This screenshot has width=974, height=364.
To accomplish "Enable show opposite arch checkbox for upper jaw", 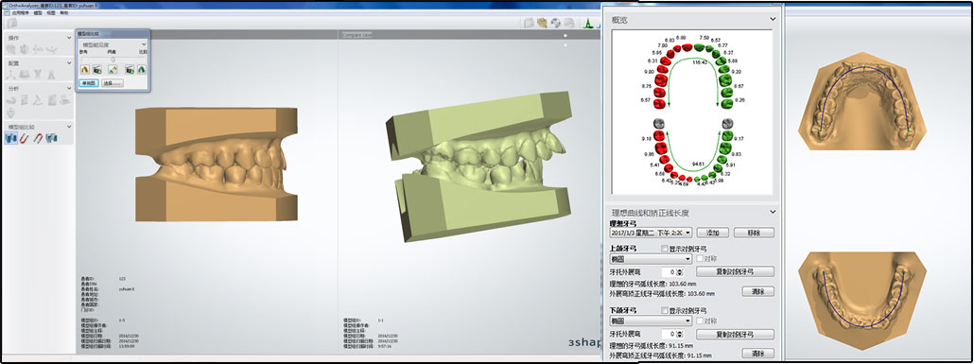I will pos(666,249).
